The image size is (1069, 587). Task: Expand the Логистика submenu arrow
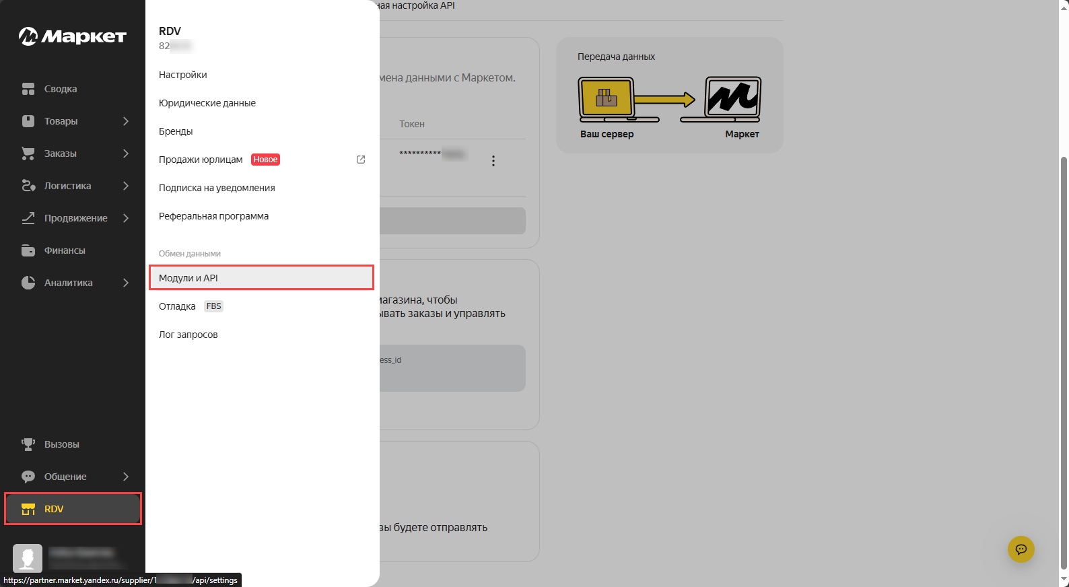click(126, 186)
